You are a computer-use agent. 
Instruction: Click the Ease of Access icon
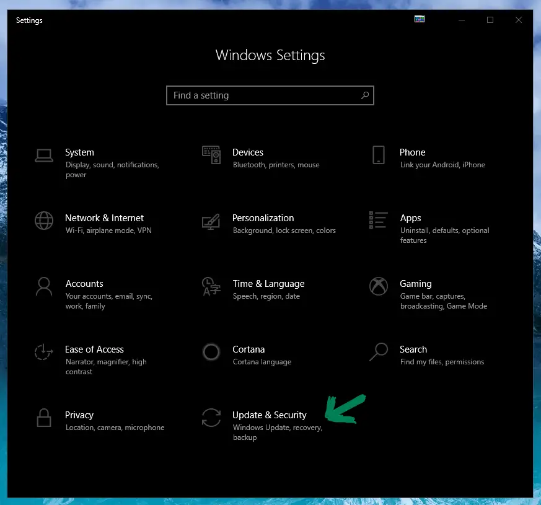coord(43,352)
